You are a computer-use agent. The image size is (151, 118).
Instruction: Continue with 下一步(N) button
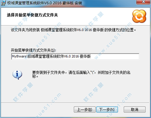coord(107,109)
